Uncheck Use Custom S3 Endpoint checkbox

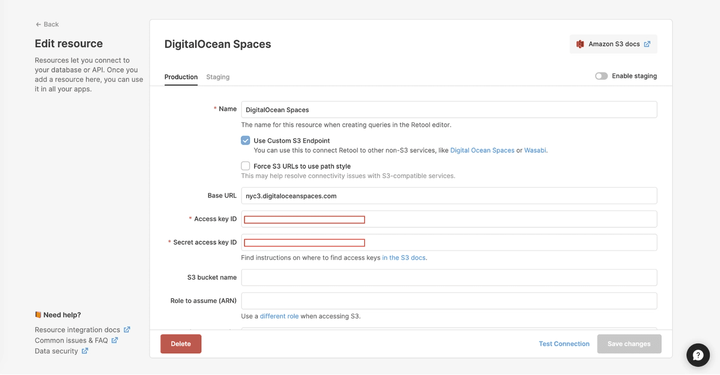point(246,141)
